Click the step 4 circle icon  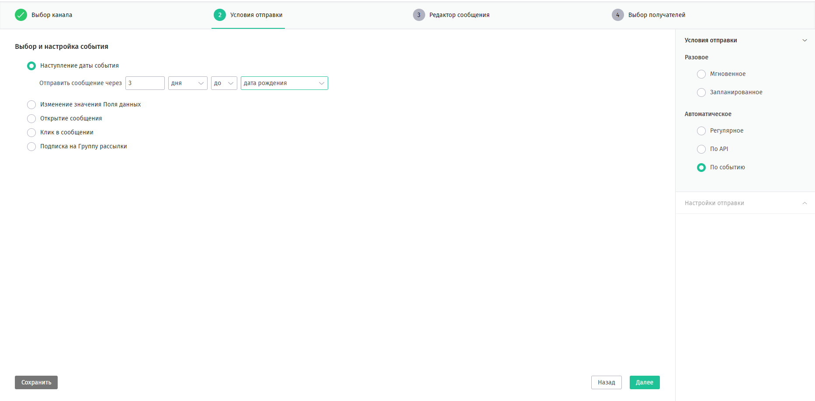618,15
